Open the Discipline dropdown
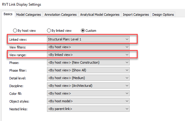This screenshot has width=185, height=121. (88, 86)
